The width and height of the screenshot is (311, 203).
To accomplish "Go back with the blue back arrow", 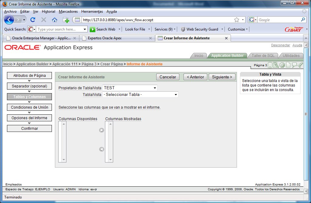I will point(9,20).
